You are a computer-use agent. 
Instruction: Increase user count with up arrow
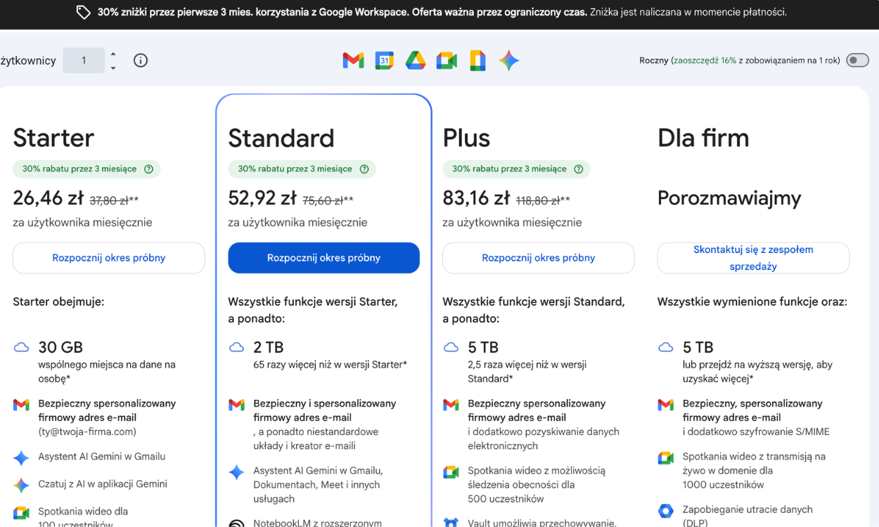pos(113,54)
